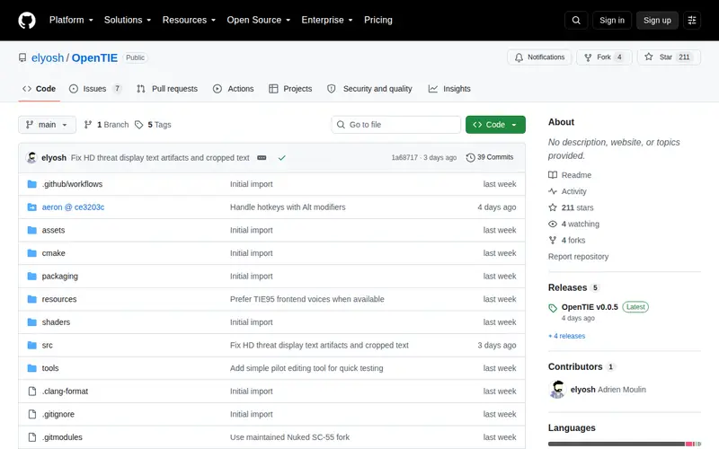Click the Sign in button
This screenshot has width=719, height=449.
(x=612, y=20)
